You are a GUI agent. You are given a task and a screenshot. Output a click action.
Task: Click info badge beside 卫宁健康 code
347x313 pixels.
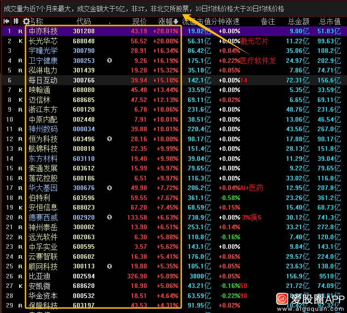[109, 61]
